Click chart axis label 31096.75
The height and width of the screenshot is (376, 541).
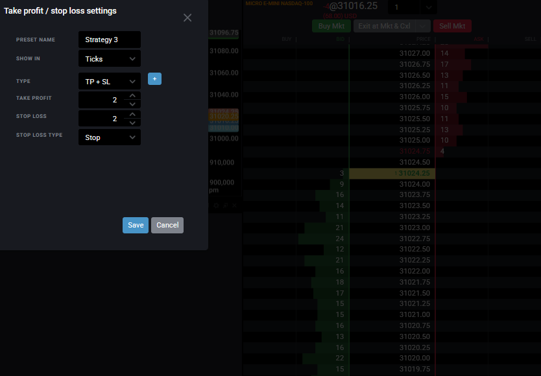(224, 33)
